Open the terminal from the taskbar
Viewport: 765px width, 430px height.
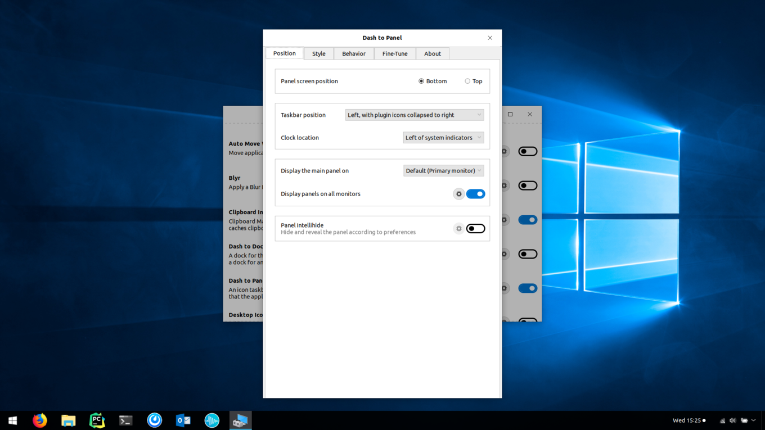[126, 420]
